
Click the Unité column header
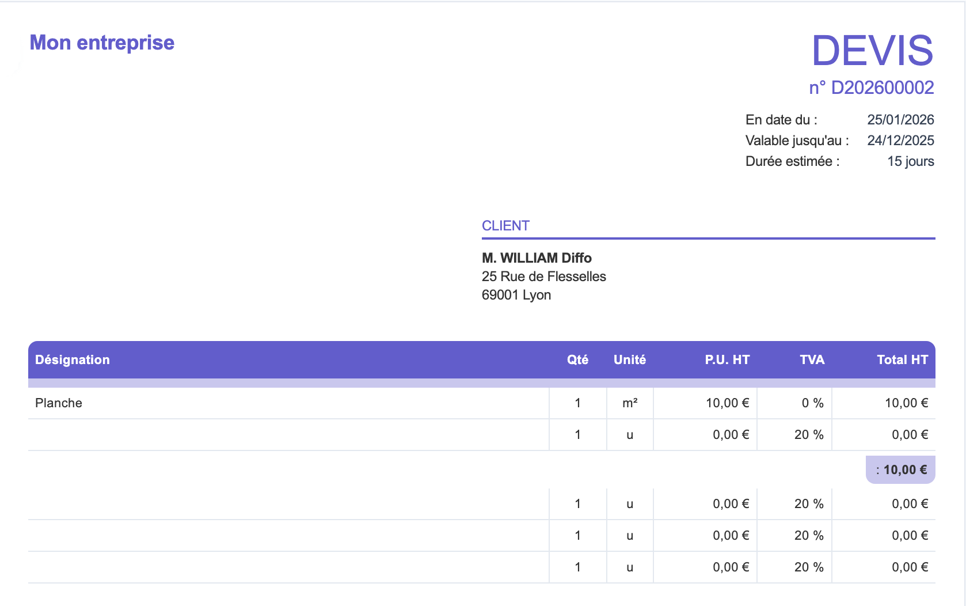(x=630, y=360)
